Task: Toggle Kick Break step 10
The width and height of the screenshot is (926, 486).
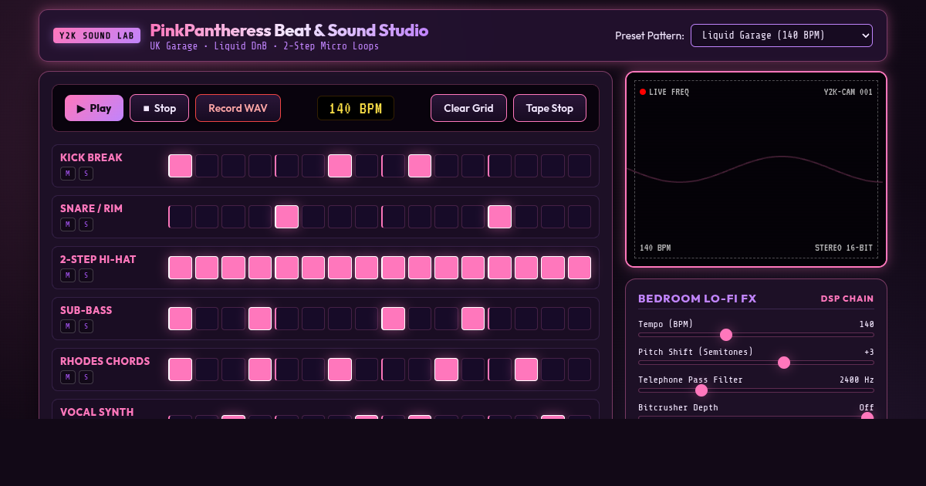Action: 420,166
